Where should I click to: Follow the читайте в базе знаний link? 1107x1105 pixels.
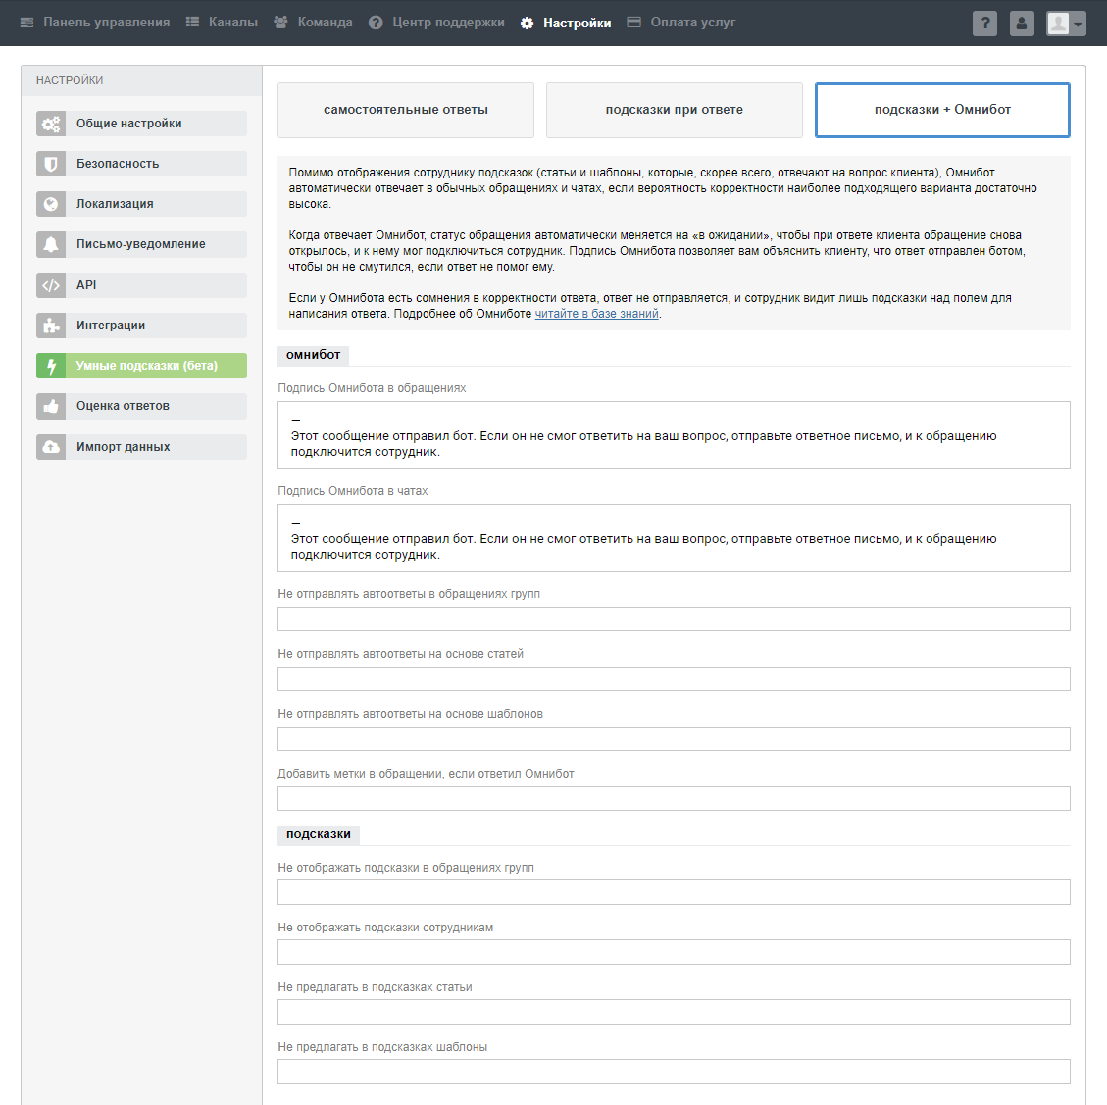(x=596, y=314)
